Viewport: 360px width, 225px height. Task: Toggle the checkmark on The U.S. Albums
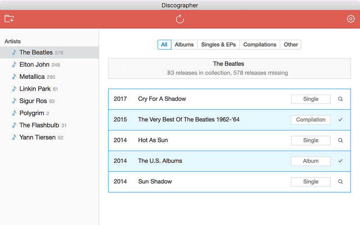pos(340,161)
